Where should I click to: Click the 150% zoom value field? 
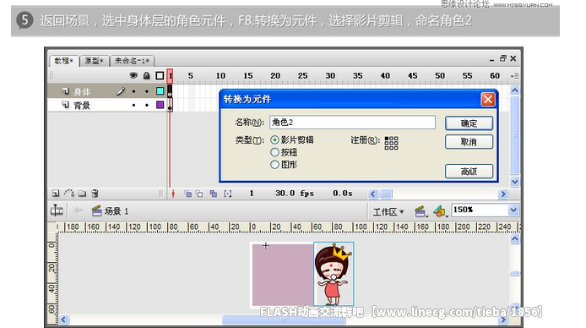point(480,210)
